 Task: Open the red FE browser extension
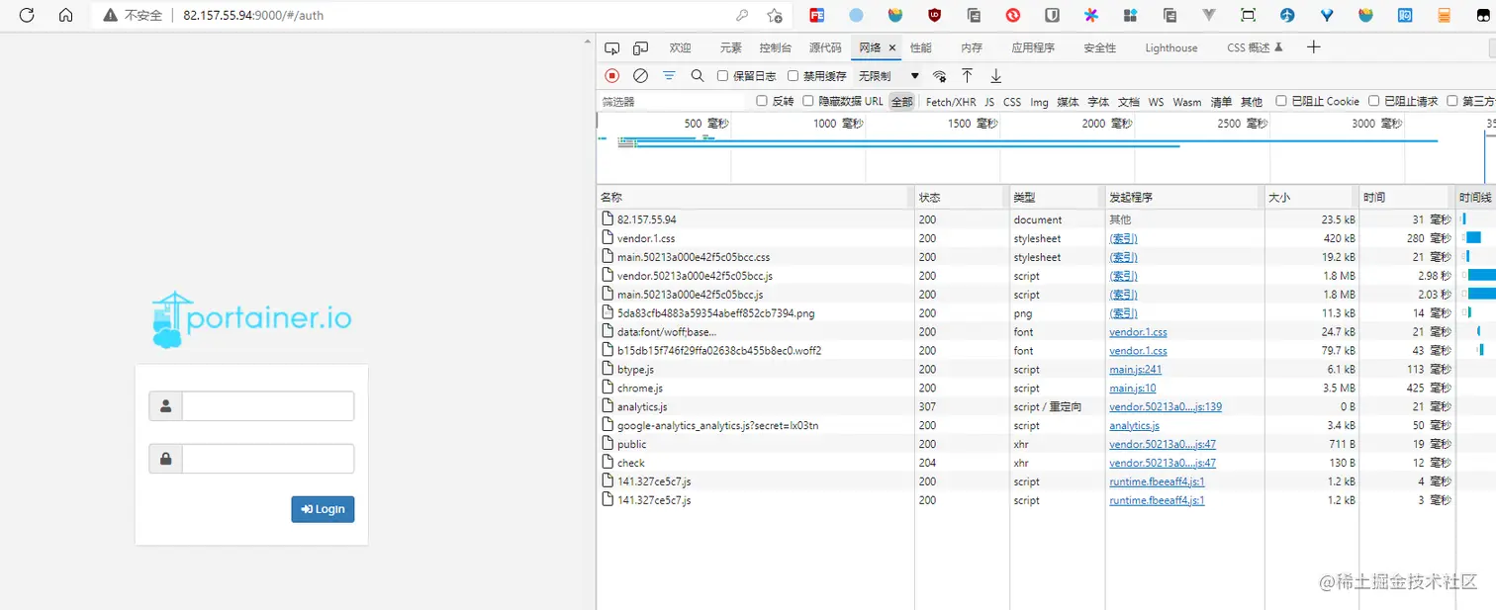817,15
